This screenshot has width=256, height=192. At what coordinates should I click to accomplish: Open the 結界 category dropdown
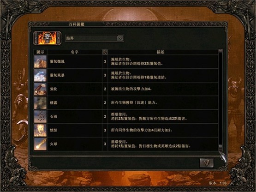[94, 38]
